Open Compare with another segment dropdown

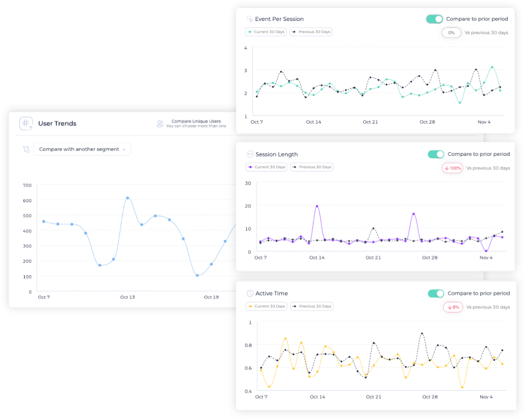point(82,149)
